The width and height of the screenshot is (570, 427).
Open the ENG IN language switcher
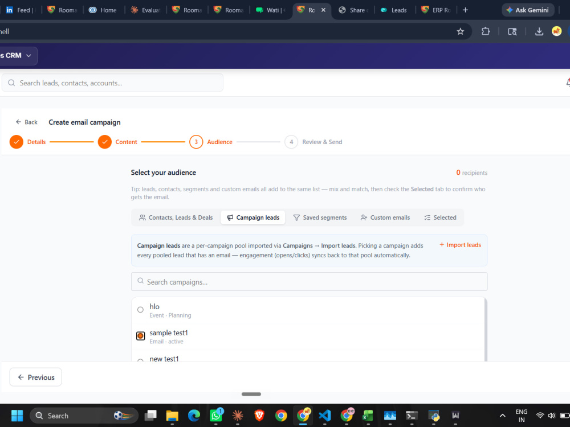(522, 416)
